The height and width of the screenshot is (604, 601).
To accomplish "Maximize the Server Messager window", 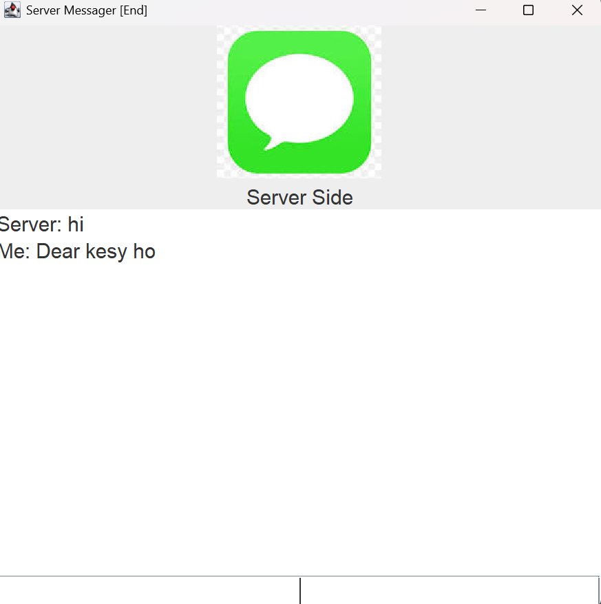I will pos(528,10).
